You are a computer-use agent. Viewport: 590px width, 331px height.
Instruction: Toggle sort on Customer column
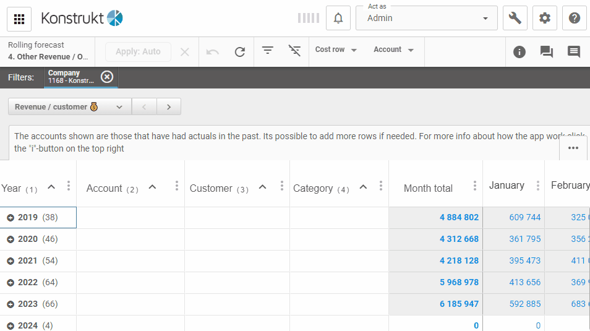click(x=262, y=187)
